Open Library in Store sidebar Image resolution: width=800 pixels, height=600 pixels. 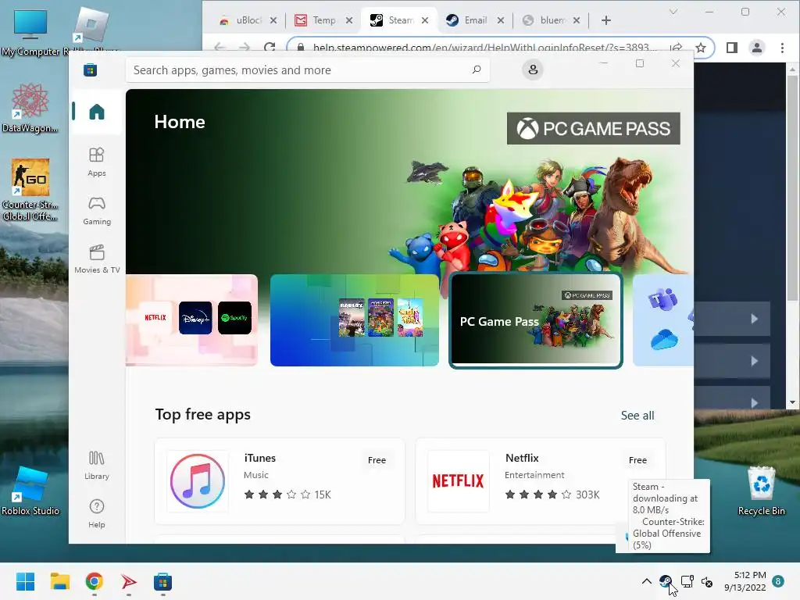[97, 465]
